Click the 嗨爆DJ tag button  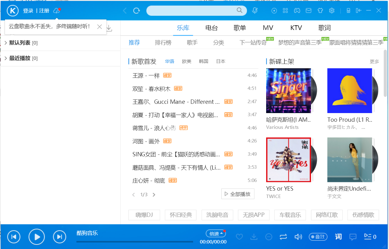(144, 215)
